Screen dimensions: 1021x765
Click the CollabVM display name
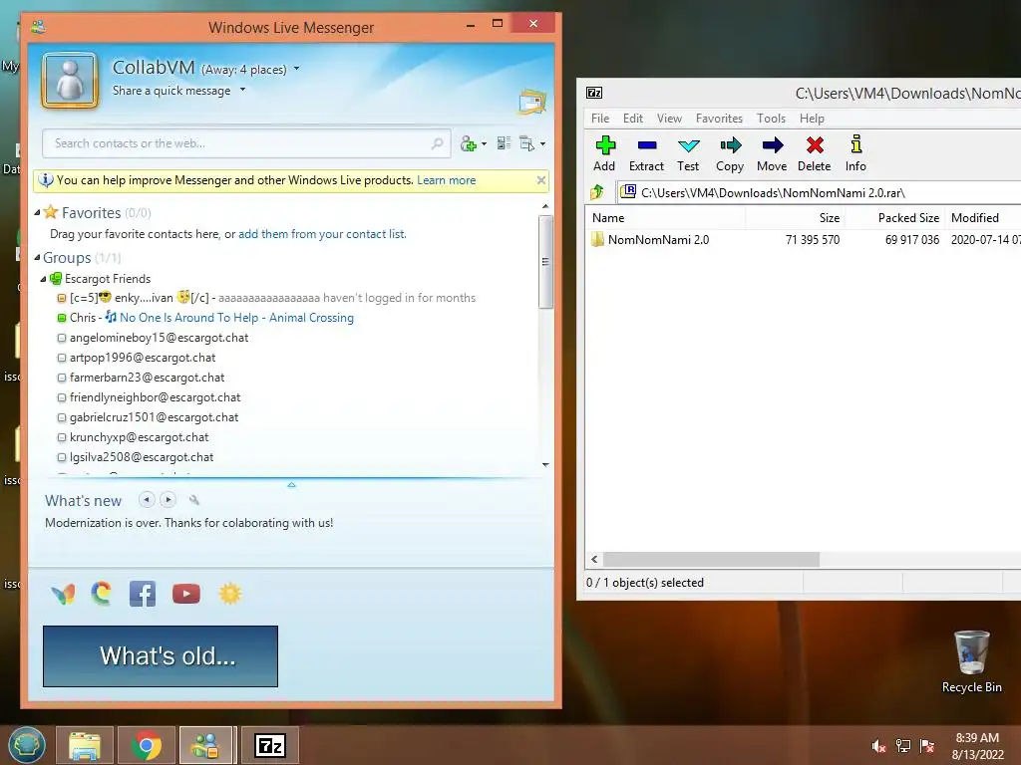154,68
